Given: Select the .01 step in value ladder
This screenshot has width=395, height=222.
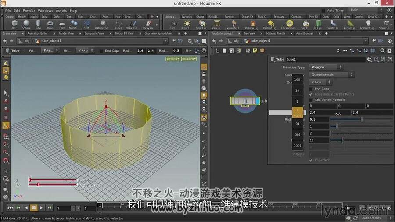Looking at the screenshot, I should pos(297,124).
